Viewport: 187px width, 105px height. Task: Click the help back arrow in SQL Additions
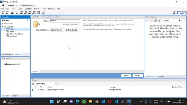coord(147,21)
